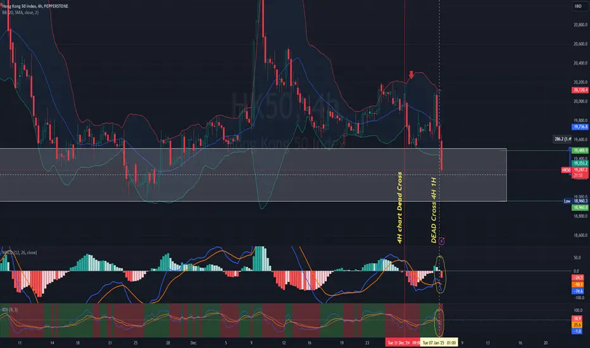
Task: Click the Dec month tick on time axis
Action: pyautogui.click(x=193, y=343)
